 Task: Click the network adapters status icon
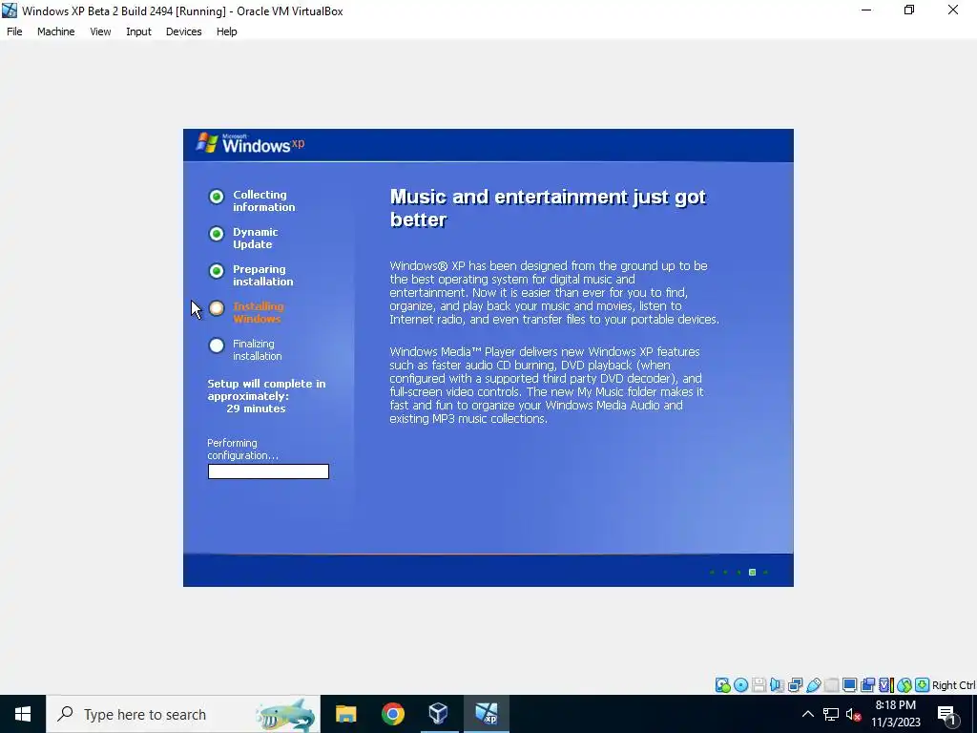click(x=795, y=685)
